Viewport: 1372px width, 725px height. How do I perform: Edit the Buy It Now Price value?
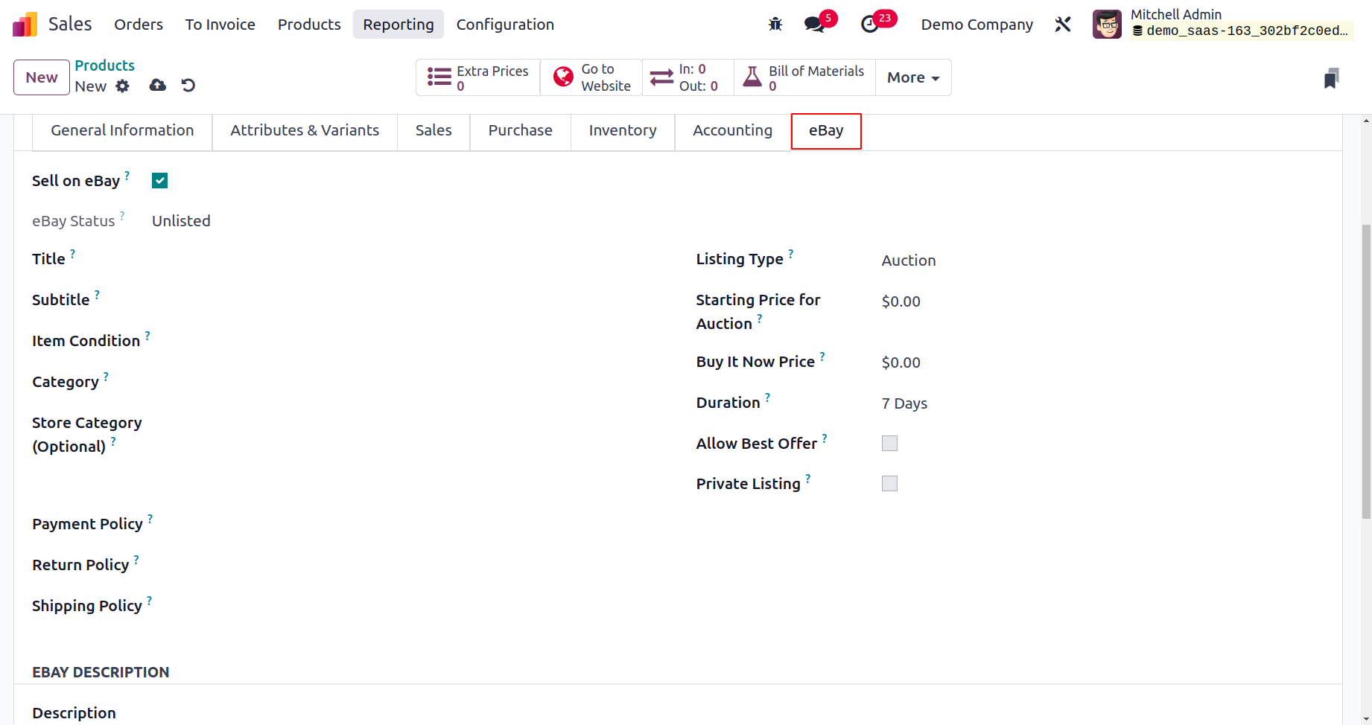tap(1102, 362)
